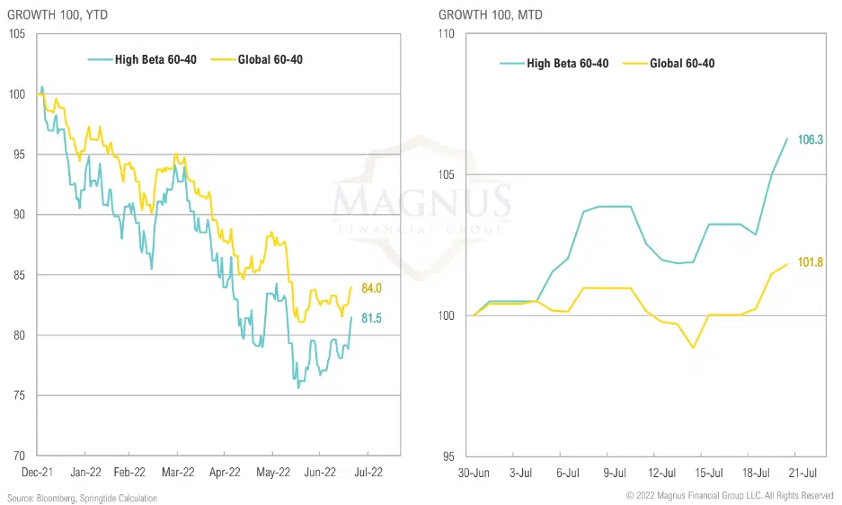Click the 110 y-axis label on MTD chart
Viewport: 842px width, 505px height.
448,34
